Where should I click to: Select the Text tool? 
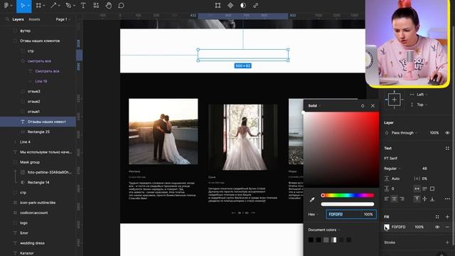click(x=83, y=6)
